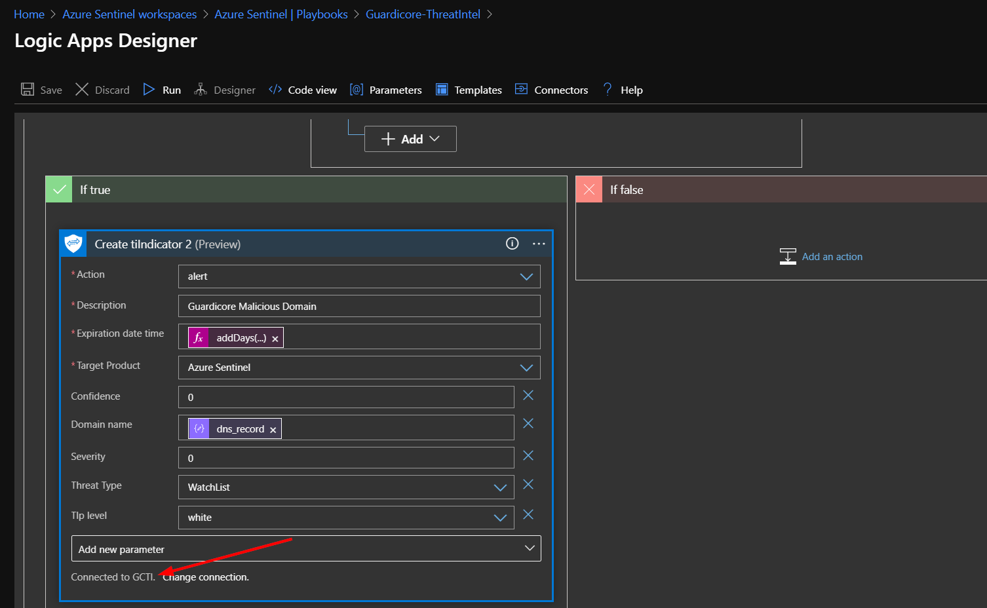Viewport: 987px width, 608px height.
Task: Click inside Expiration date time field
Action: [x=359, y=337]
